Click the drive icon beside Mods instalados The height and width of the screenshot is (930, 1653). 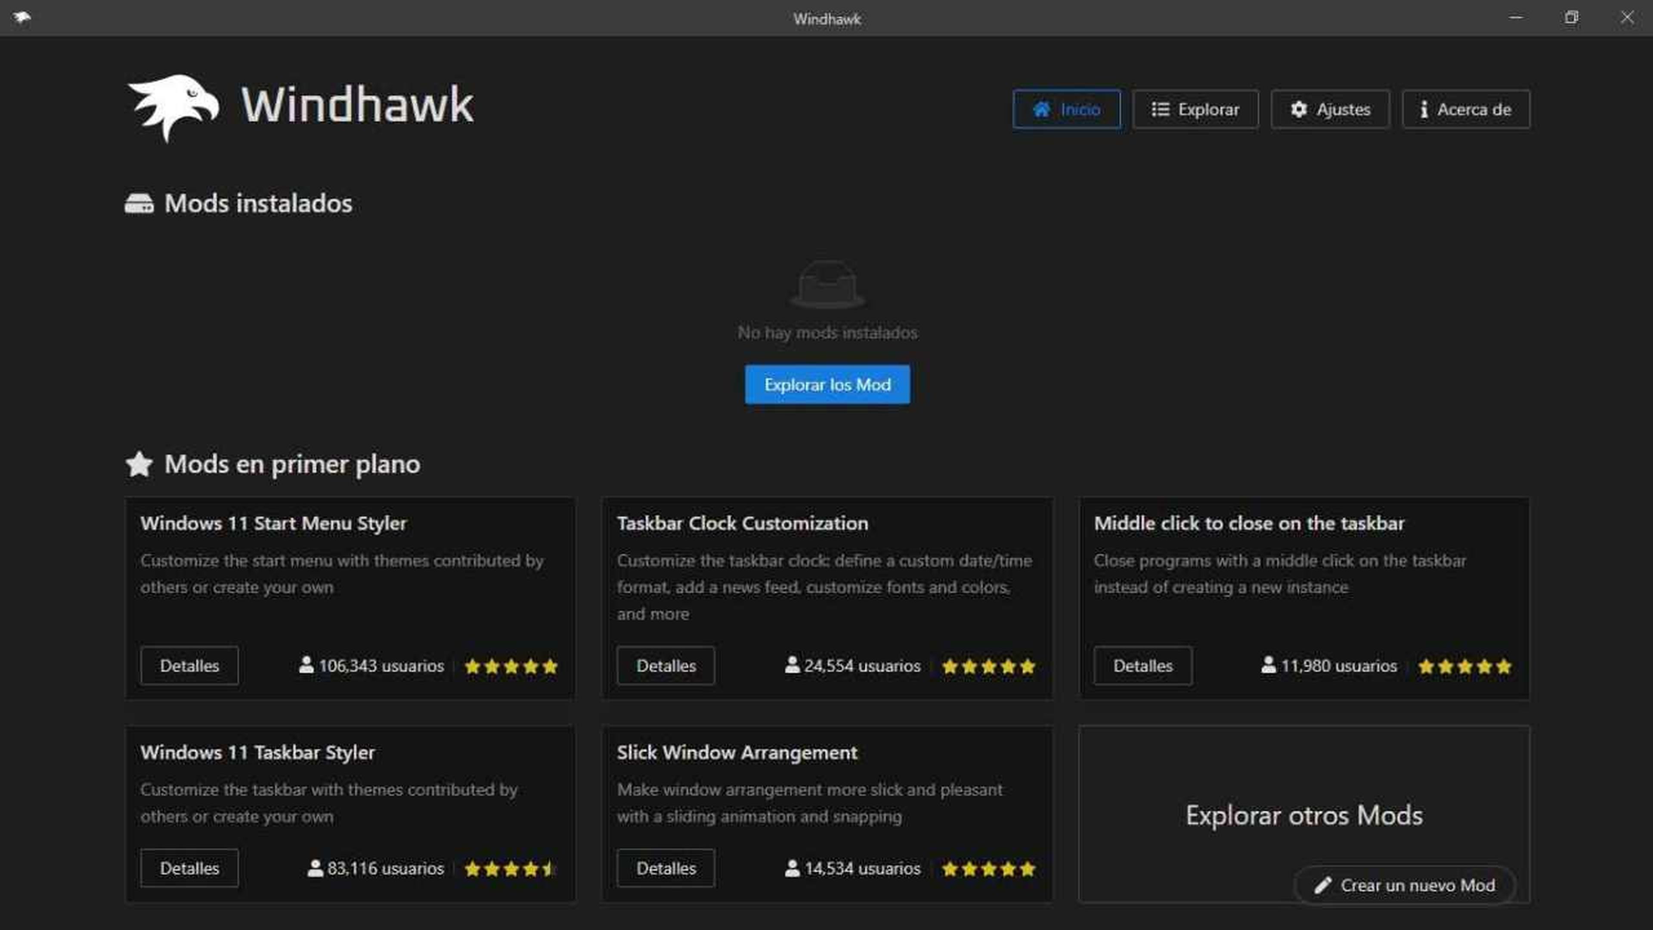(139, 204)
